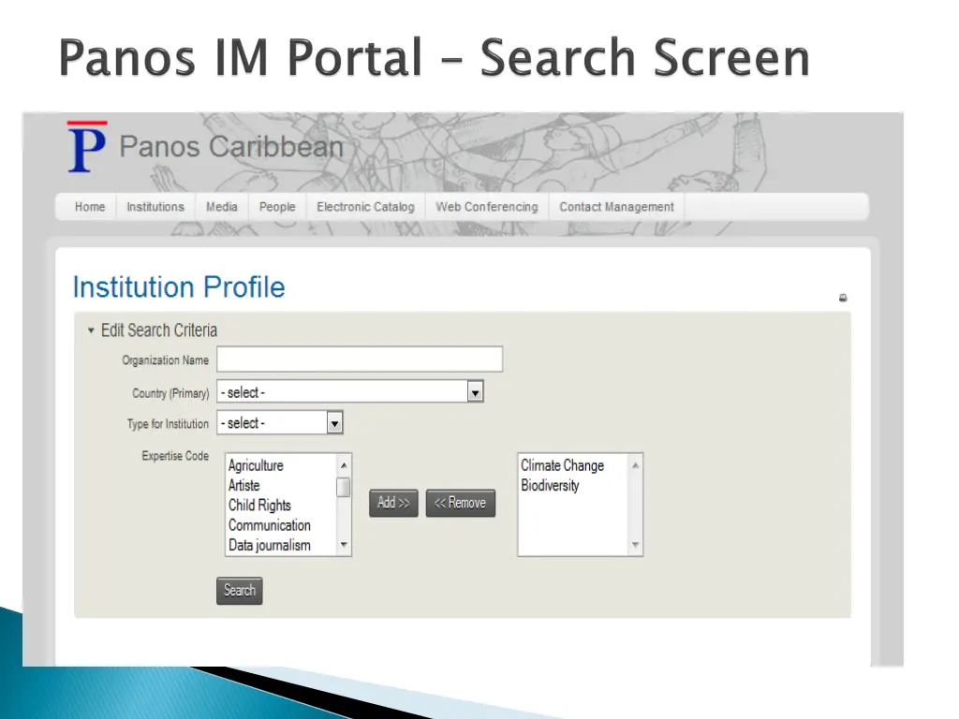Click the expertise list scrollbar thumb
Image resolution: width=959 pixels, height=719 pixels.
(344, 487)
